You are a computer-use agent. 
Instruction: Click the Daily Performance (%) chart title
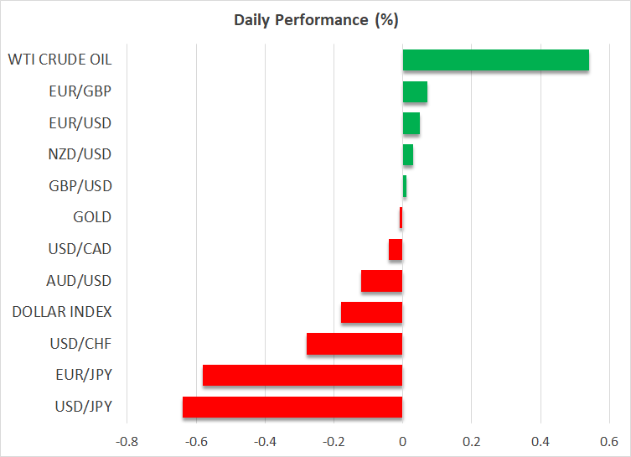(x=315, y=18)
